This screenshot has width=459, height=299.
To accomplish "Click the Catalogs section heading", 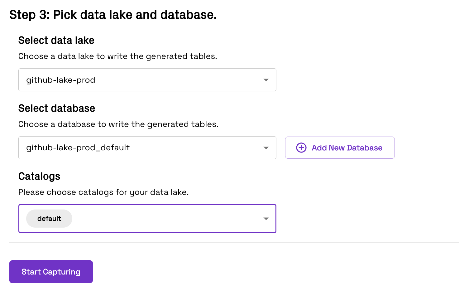I will pos(39,176).
